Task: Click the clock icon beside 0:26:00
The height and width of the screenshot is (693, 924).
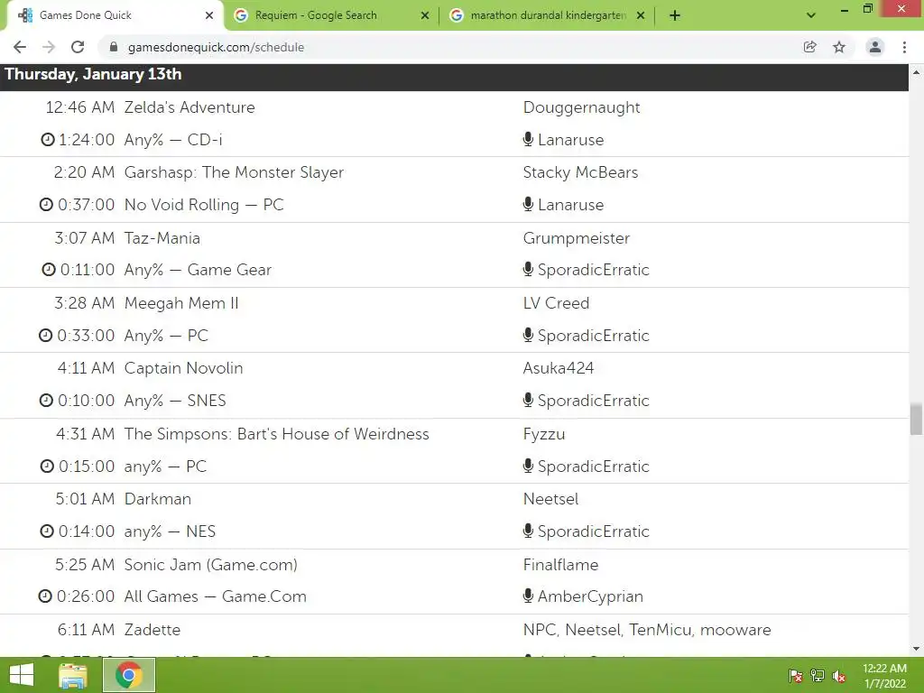Action: [45, 596]
